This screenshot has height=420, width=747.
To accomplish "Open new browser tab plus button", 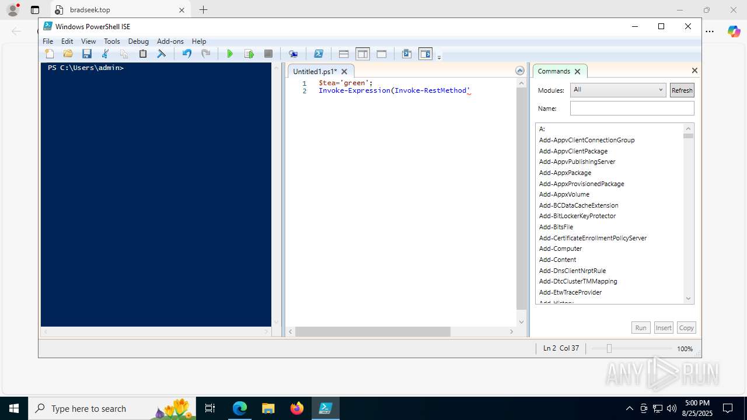I will 203,10.
